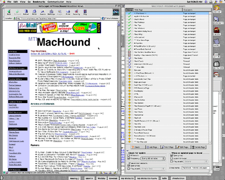The image size is (225, 180).
Task: Click the MTN bottom tab
Action: [x=164, y=178]
